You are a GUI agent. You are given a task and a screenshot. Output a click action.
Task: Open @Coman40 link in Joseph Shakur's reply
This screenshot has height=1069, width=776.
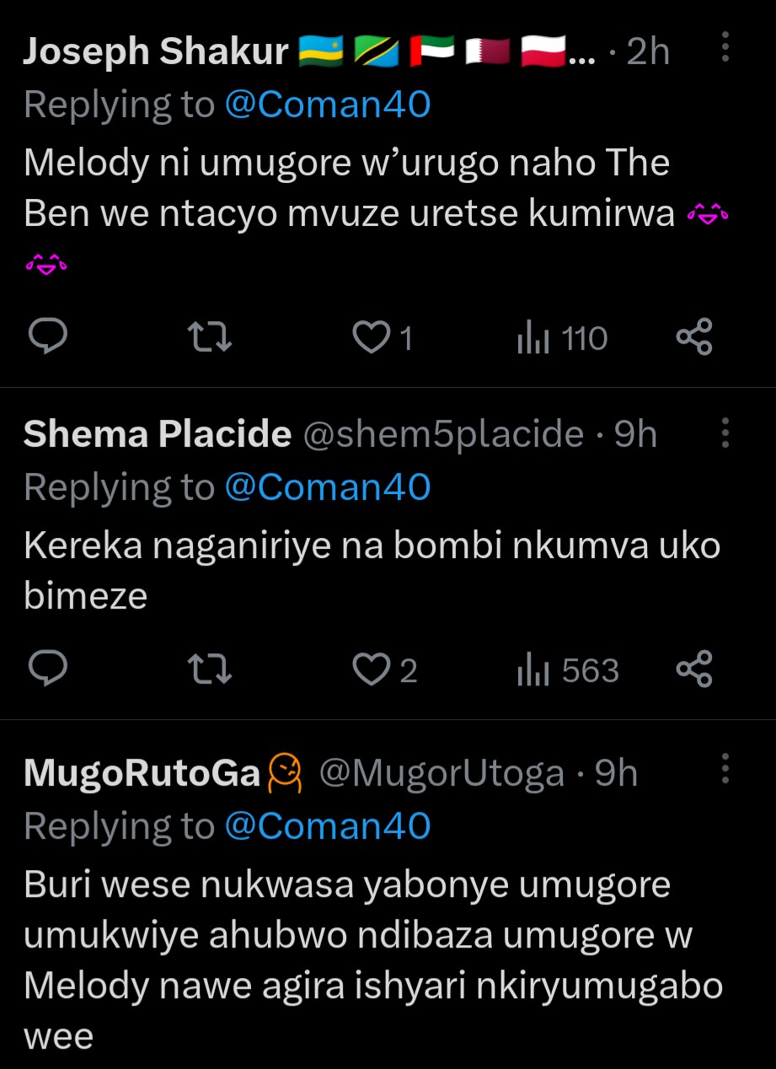point(328,105)
